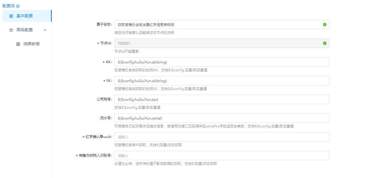Click hint text 指定任何有意义且能描述本节点的说明
The width and height of the screenshot is (366, 178).
[144, 33]
